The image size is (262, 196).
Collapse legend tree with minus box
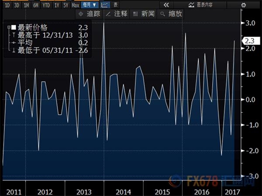point(9,27)
